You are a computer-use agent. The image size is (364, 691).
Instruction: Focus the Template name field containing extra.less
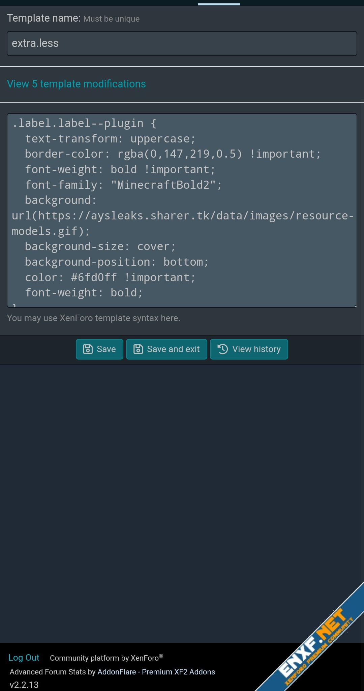tap(182, 44)
